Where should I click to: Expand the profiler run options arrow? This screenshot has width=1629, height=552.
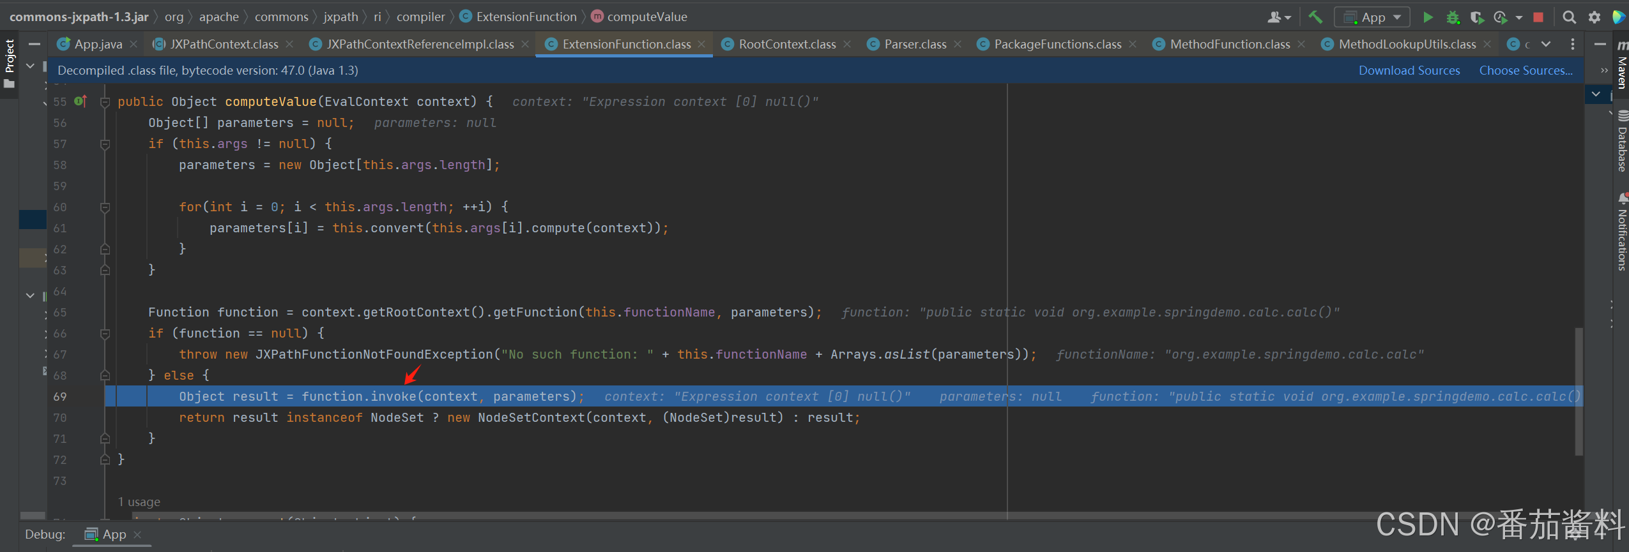point(1519,17)
